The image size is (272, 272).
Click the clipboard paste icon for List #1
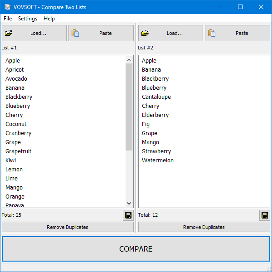click(75, 33)
